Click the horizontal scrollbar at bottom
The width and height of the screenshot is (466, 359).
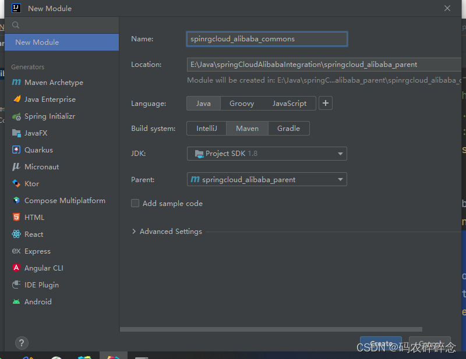coord(271,329)
